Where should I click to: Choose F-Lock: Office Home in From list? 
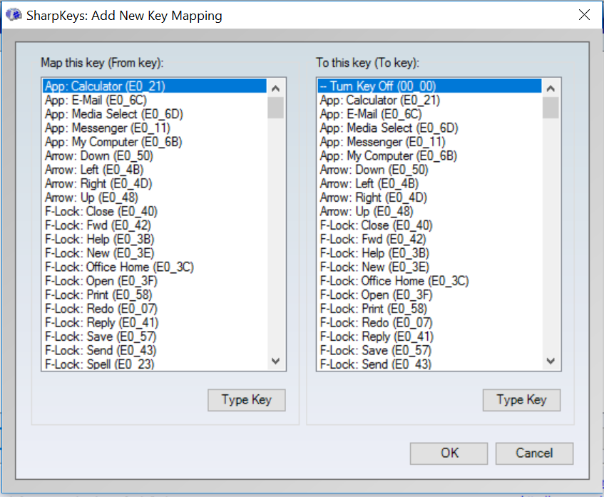click(155, 267)
